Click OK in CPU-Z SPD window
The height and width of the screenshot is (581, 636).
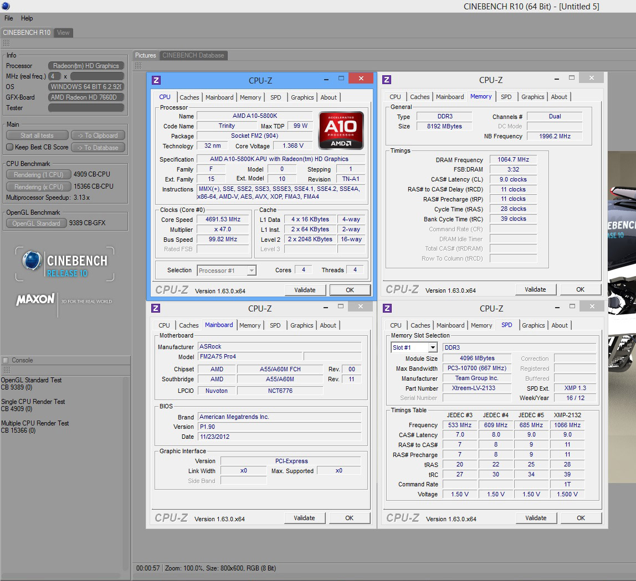click(581, 518)
